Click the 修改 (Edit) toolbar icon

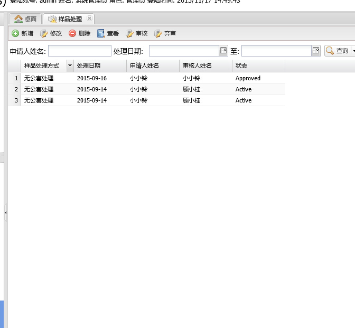tap(44, 33)
